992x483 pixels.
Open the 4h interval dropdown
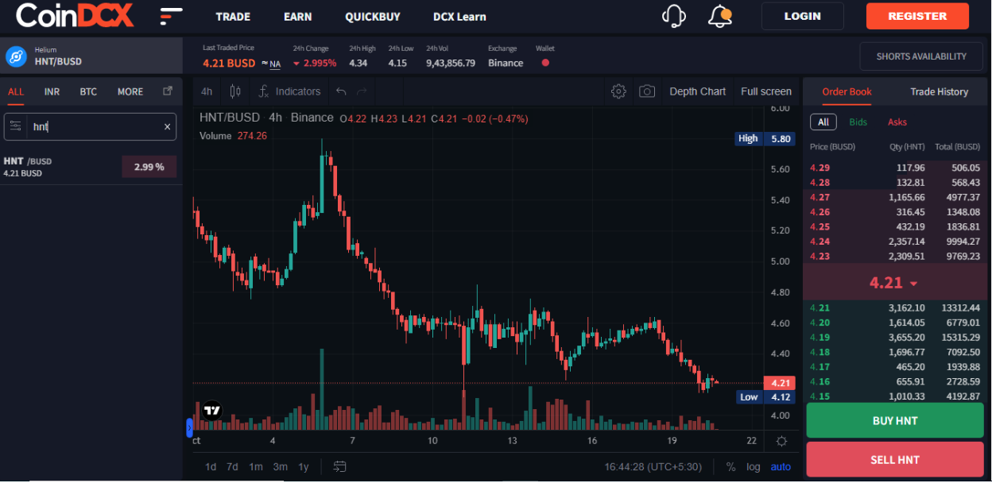[207, 91]
